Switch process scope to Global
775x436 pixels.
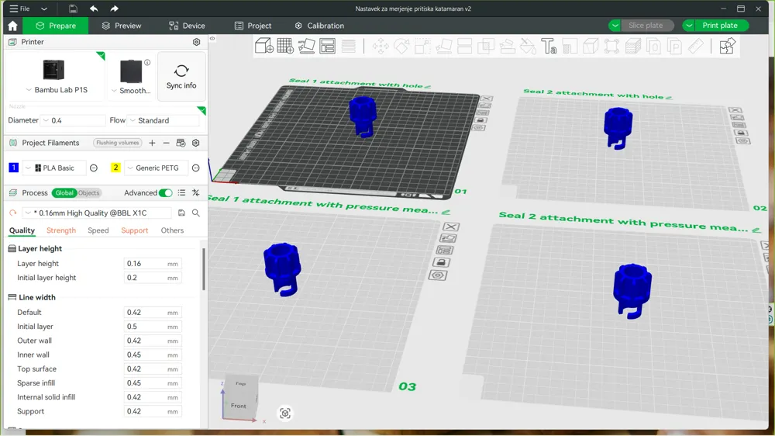pos(64,193)
